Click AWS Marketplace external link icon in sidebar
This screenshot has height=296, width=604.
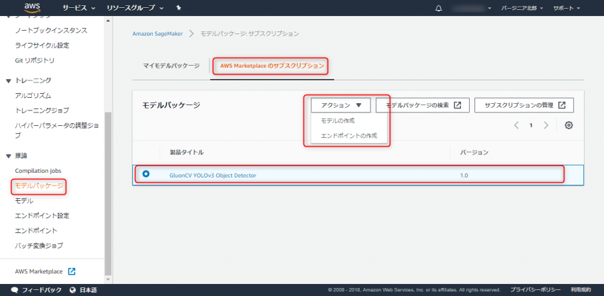pyautogui.click(x=72, y=271)
